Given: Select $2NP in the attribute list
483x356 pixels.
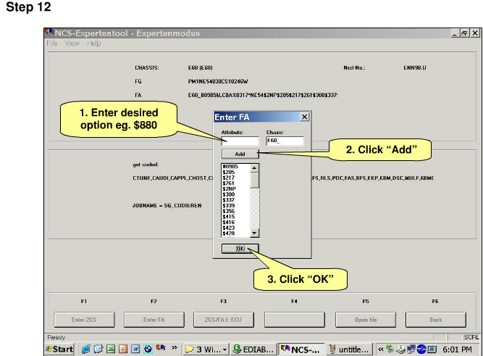Looking at the screenshot, I should coord(229,189).
